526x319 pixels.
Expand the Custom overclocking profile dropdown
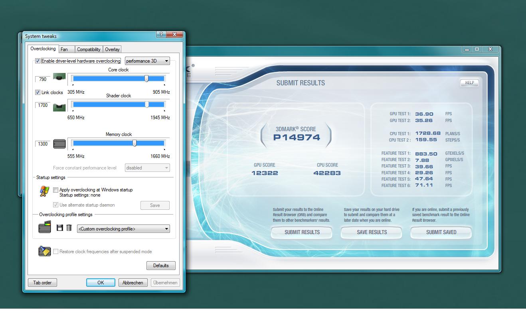[123, 229]
